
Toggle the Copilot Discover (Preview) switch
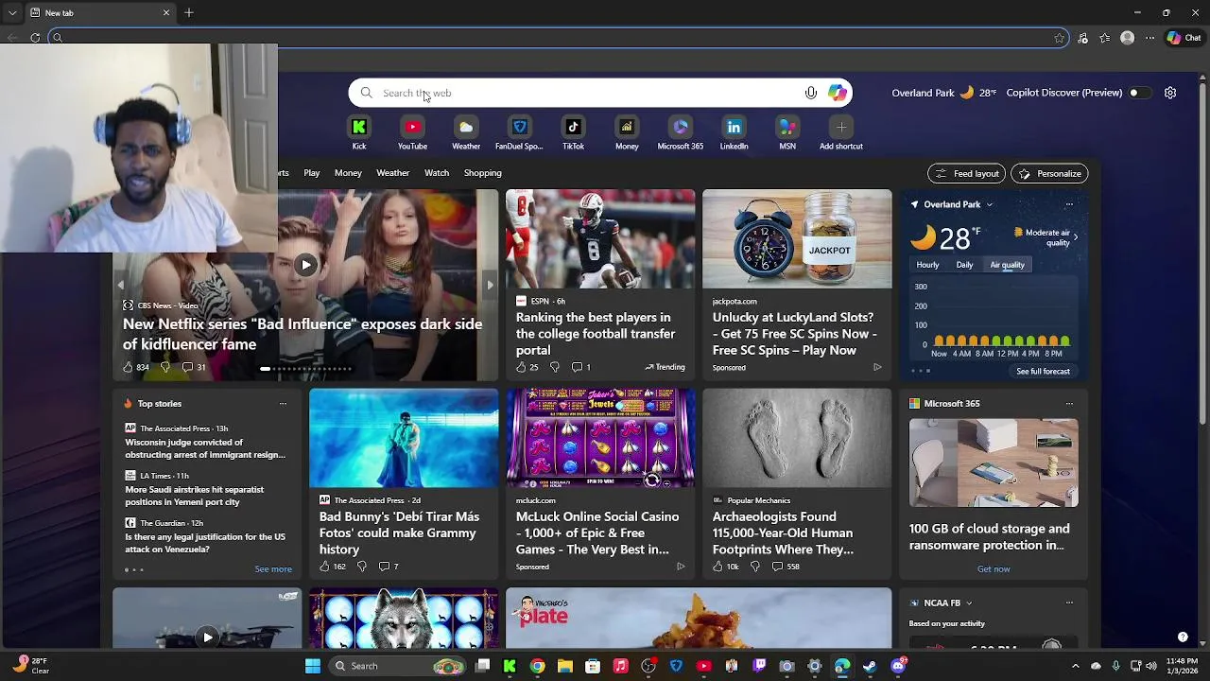1139,93
